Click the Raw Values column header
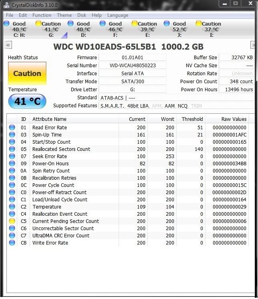258x299 pixels. [234, 119]
